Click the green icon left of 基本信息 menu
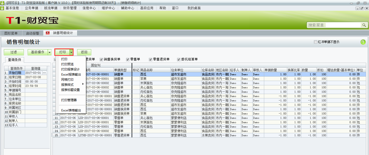 click(2, 8)
